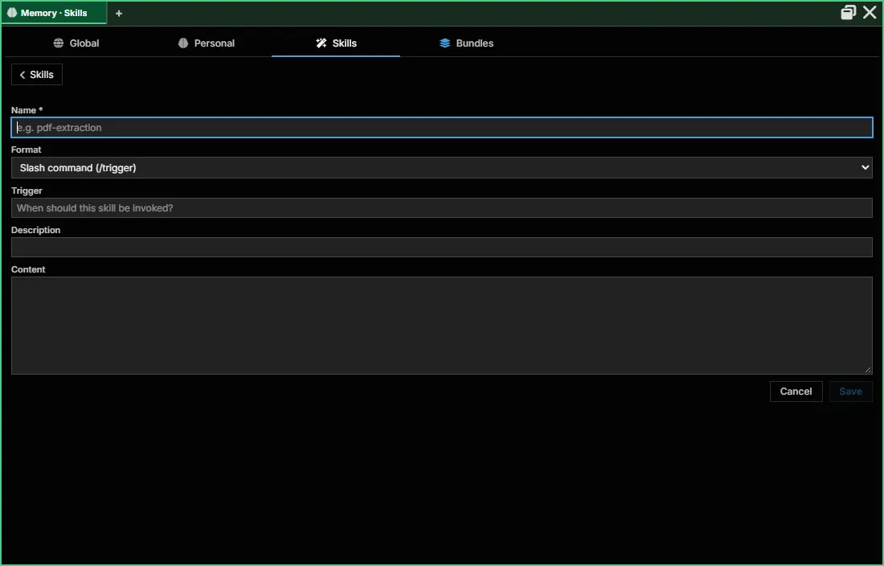This screenshot has height=566, width=884.
Task: Restore the window with the overlapping-squares icon
Action: [x=848, y=12]
